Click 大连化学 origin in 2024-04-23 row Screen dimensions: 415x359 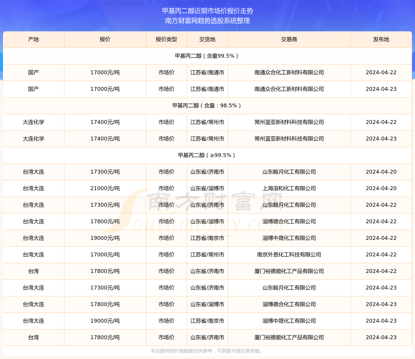point(33,139)
